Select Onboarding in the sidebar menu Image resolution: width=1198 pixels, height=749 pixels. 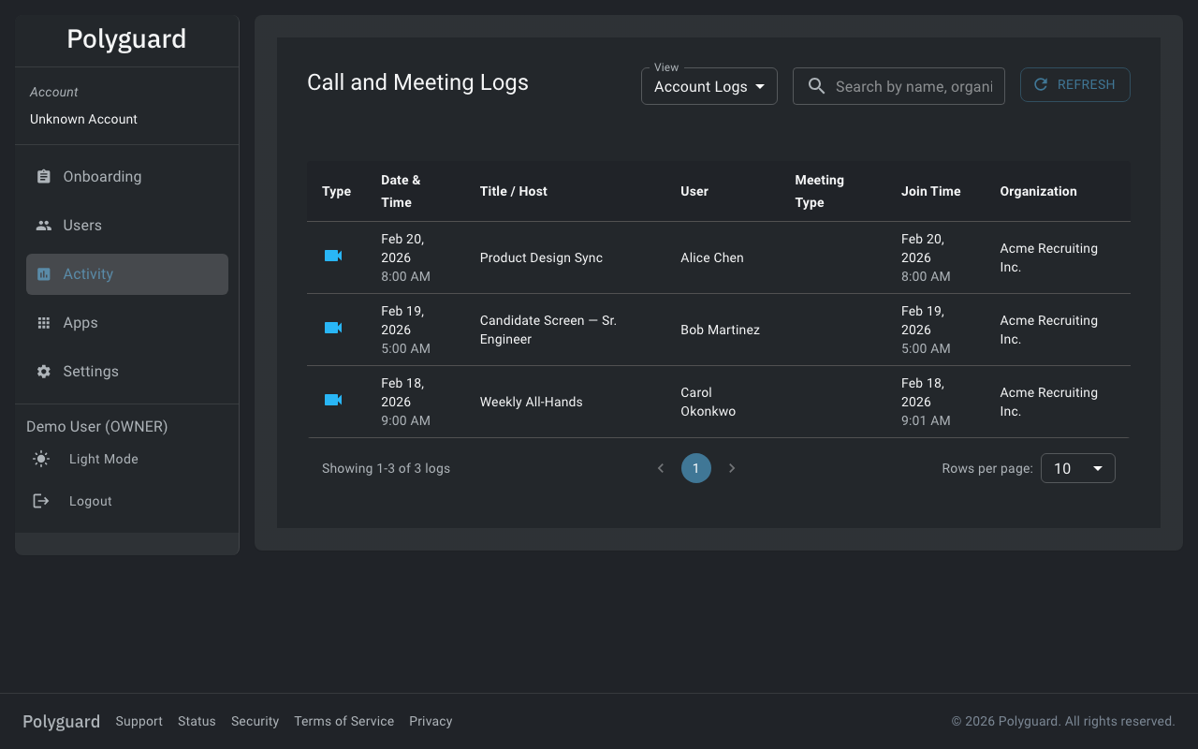pos(102,176)
